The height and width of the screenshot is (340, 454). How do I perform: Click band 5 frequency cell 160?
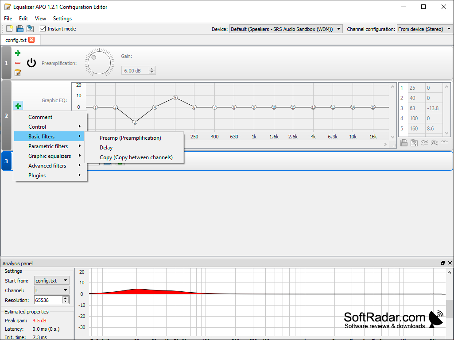pyautogui.click(x=417, y=128)
